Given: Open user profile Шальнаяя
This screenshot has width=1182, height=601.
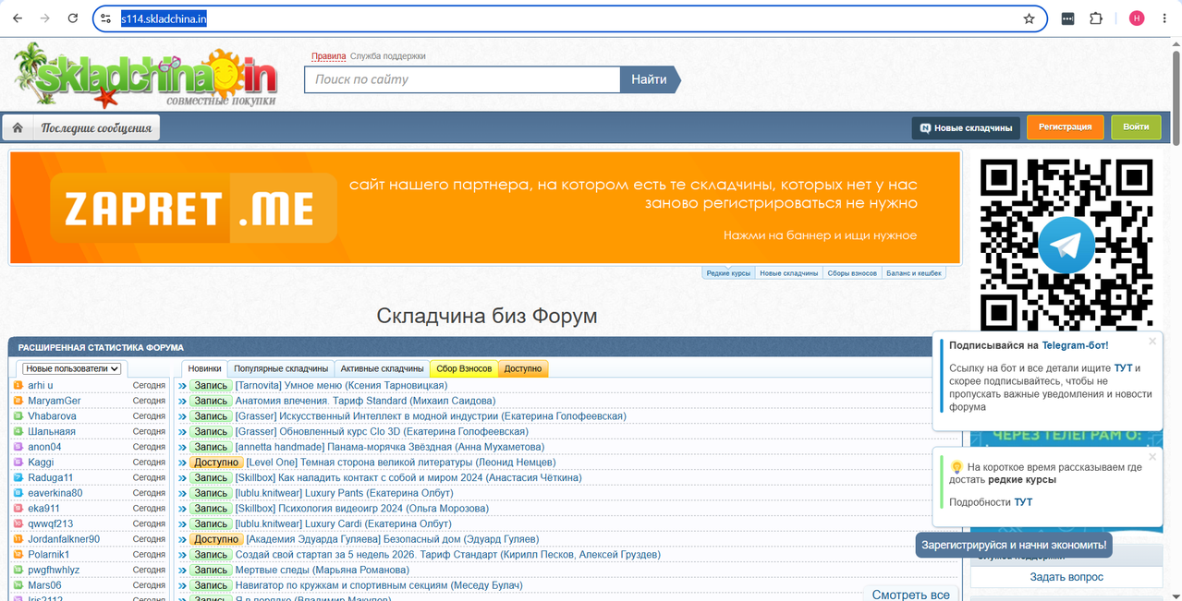Looking at the screenshot, I should pyautogui.click(x=52, y=431).
